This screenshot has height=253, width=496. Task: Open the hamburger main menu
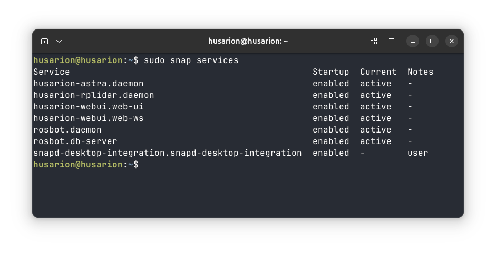coord(392,41)
